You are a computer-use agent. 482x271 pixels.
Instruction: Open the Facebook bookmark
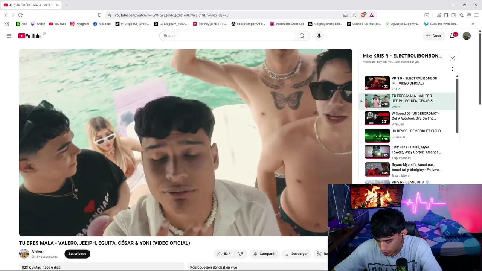pos(102,24)
